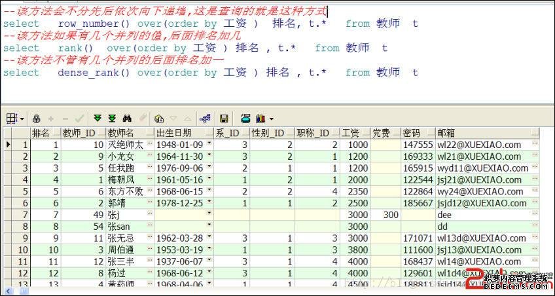Click the fetch next page icon

click(98, 119)
